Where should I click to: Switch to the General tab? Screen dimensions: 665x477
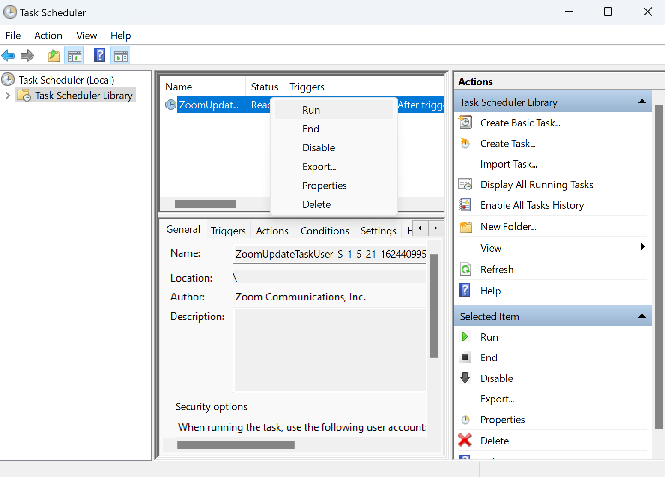183,229
